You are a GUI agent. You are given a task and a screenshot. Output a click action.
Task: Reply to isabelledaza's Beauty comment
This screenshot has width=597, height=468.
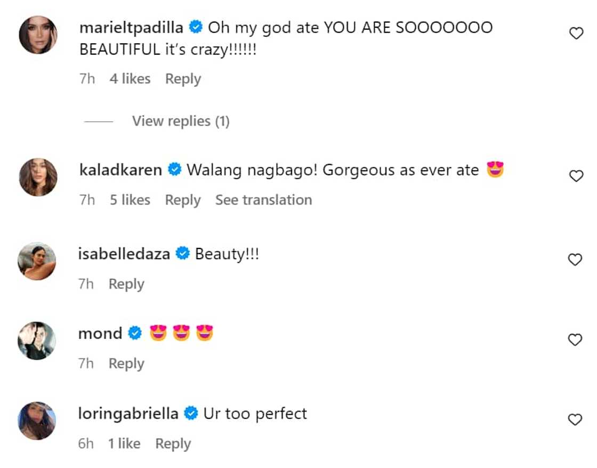[x=126, y=284]
